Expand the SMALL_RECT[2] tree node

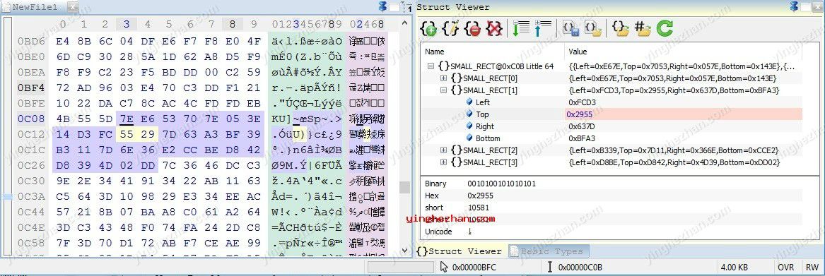click(443, 150)
